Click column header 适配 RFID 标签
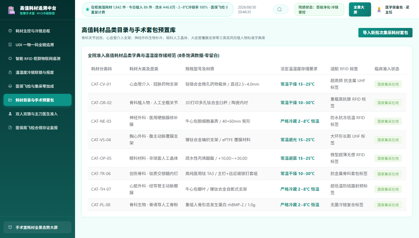 [344, 69]
